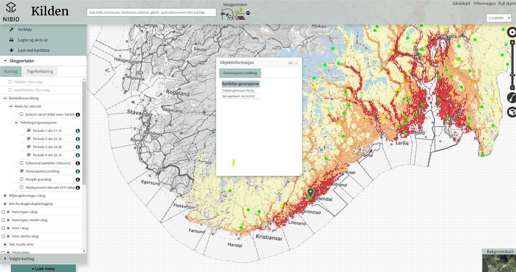Open the Bakgrunnskart thumbnail

click(x=499, y=263)
